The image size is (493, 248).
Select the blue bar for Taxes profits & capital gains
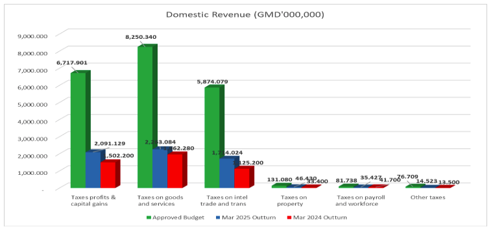point(93,170)
